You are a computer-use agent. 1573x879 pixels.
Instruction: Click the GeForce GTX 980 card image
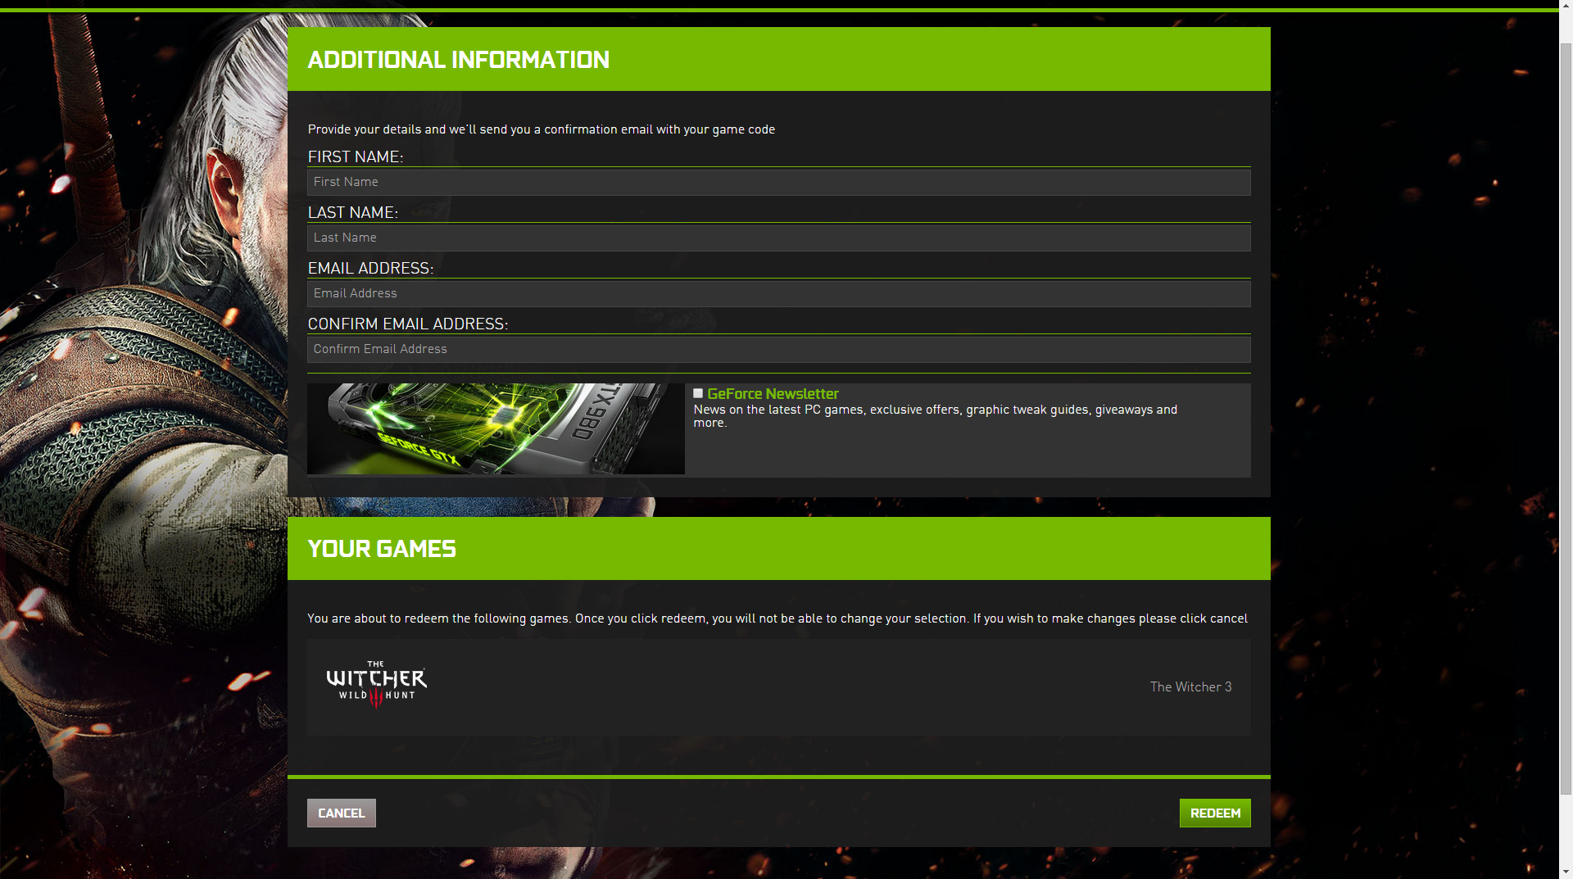click(x=496, y=428)
